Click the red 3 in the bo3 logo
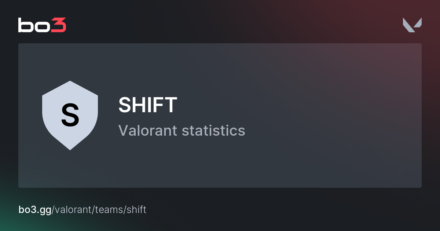 point(59,25)
